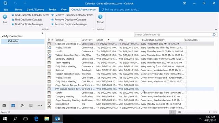The width and height of the screenshot is (219, 123).
Task: Open the Calendar navigation icon
Action: click(13, 105)
